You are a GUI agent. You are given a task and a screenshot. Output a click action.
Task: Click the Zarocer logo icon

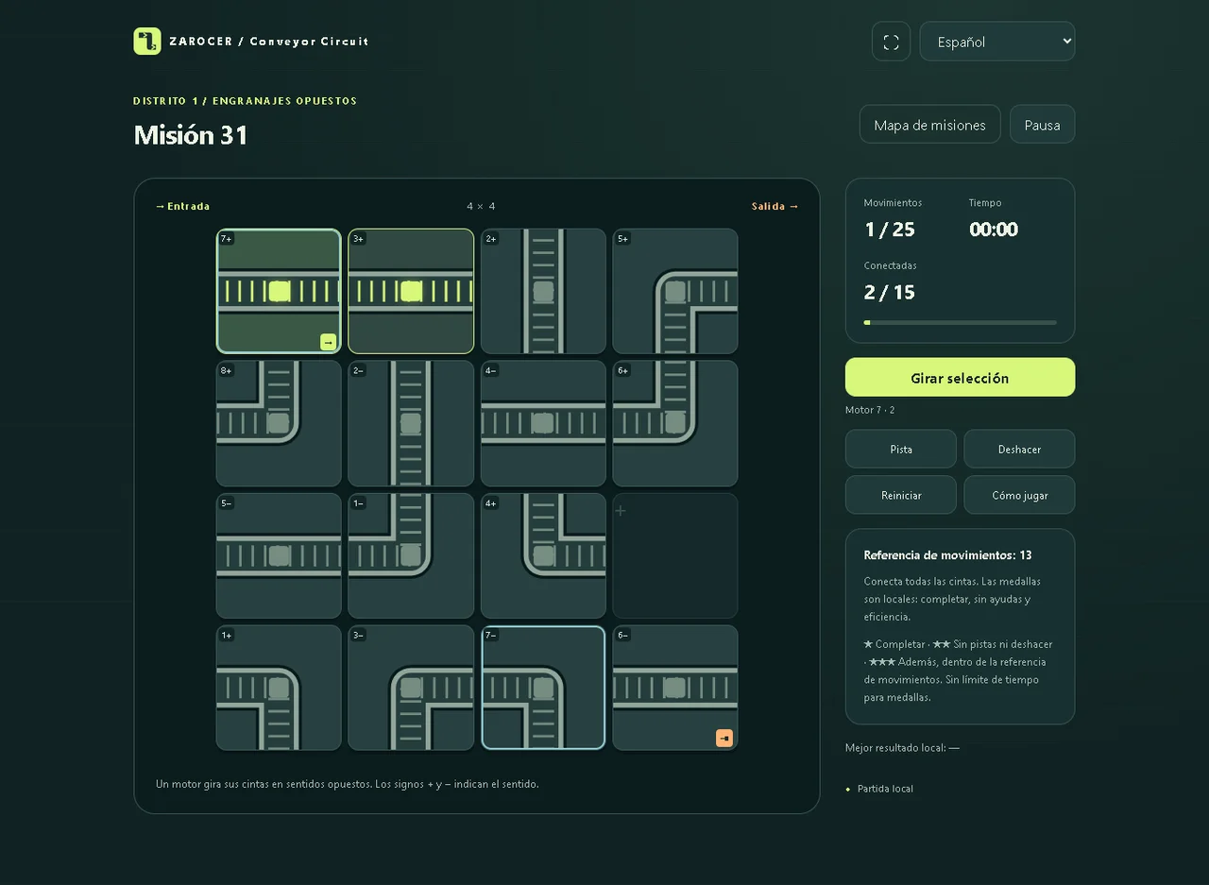coord(147,42)
